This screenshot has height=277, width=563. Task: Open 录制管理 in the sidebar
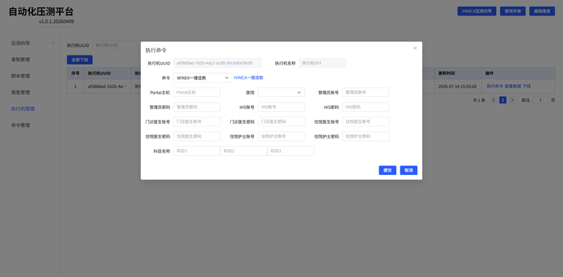(x=20, y=60)
